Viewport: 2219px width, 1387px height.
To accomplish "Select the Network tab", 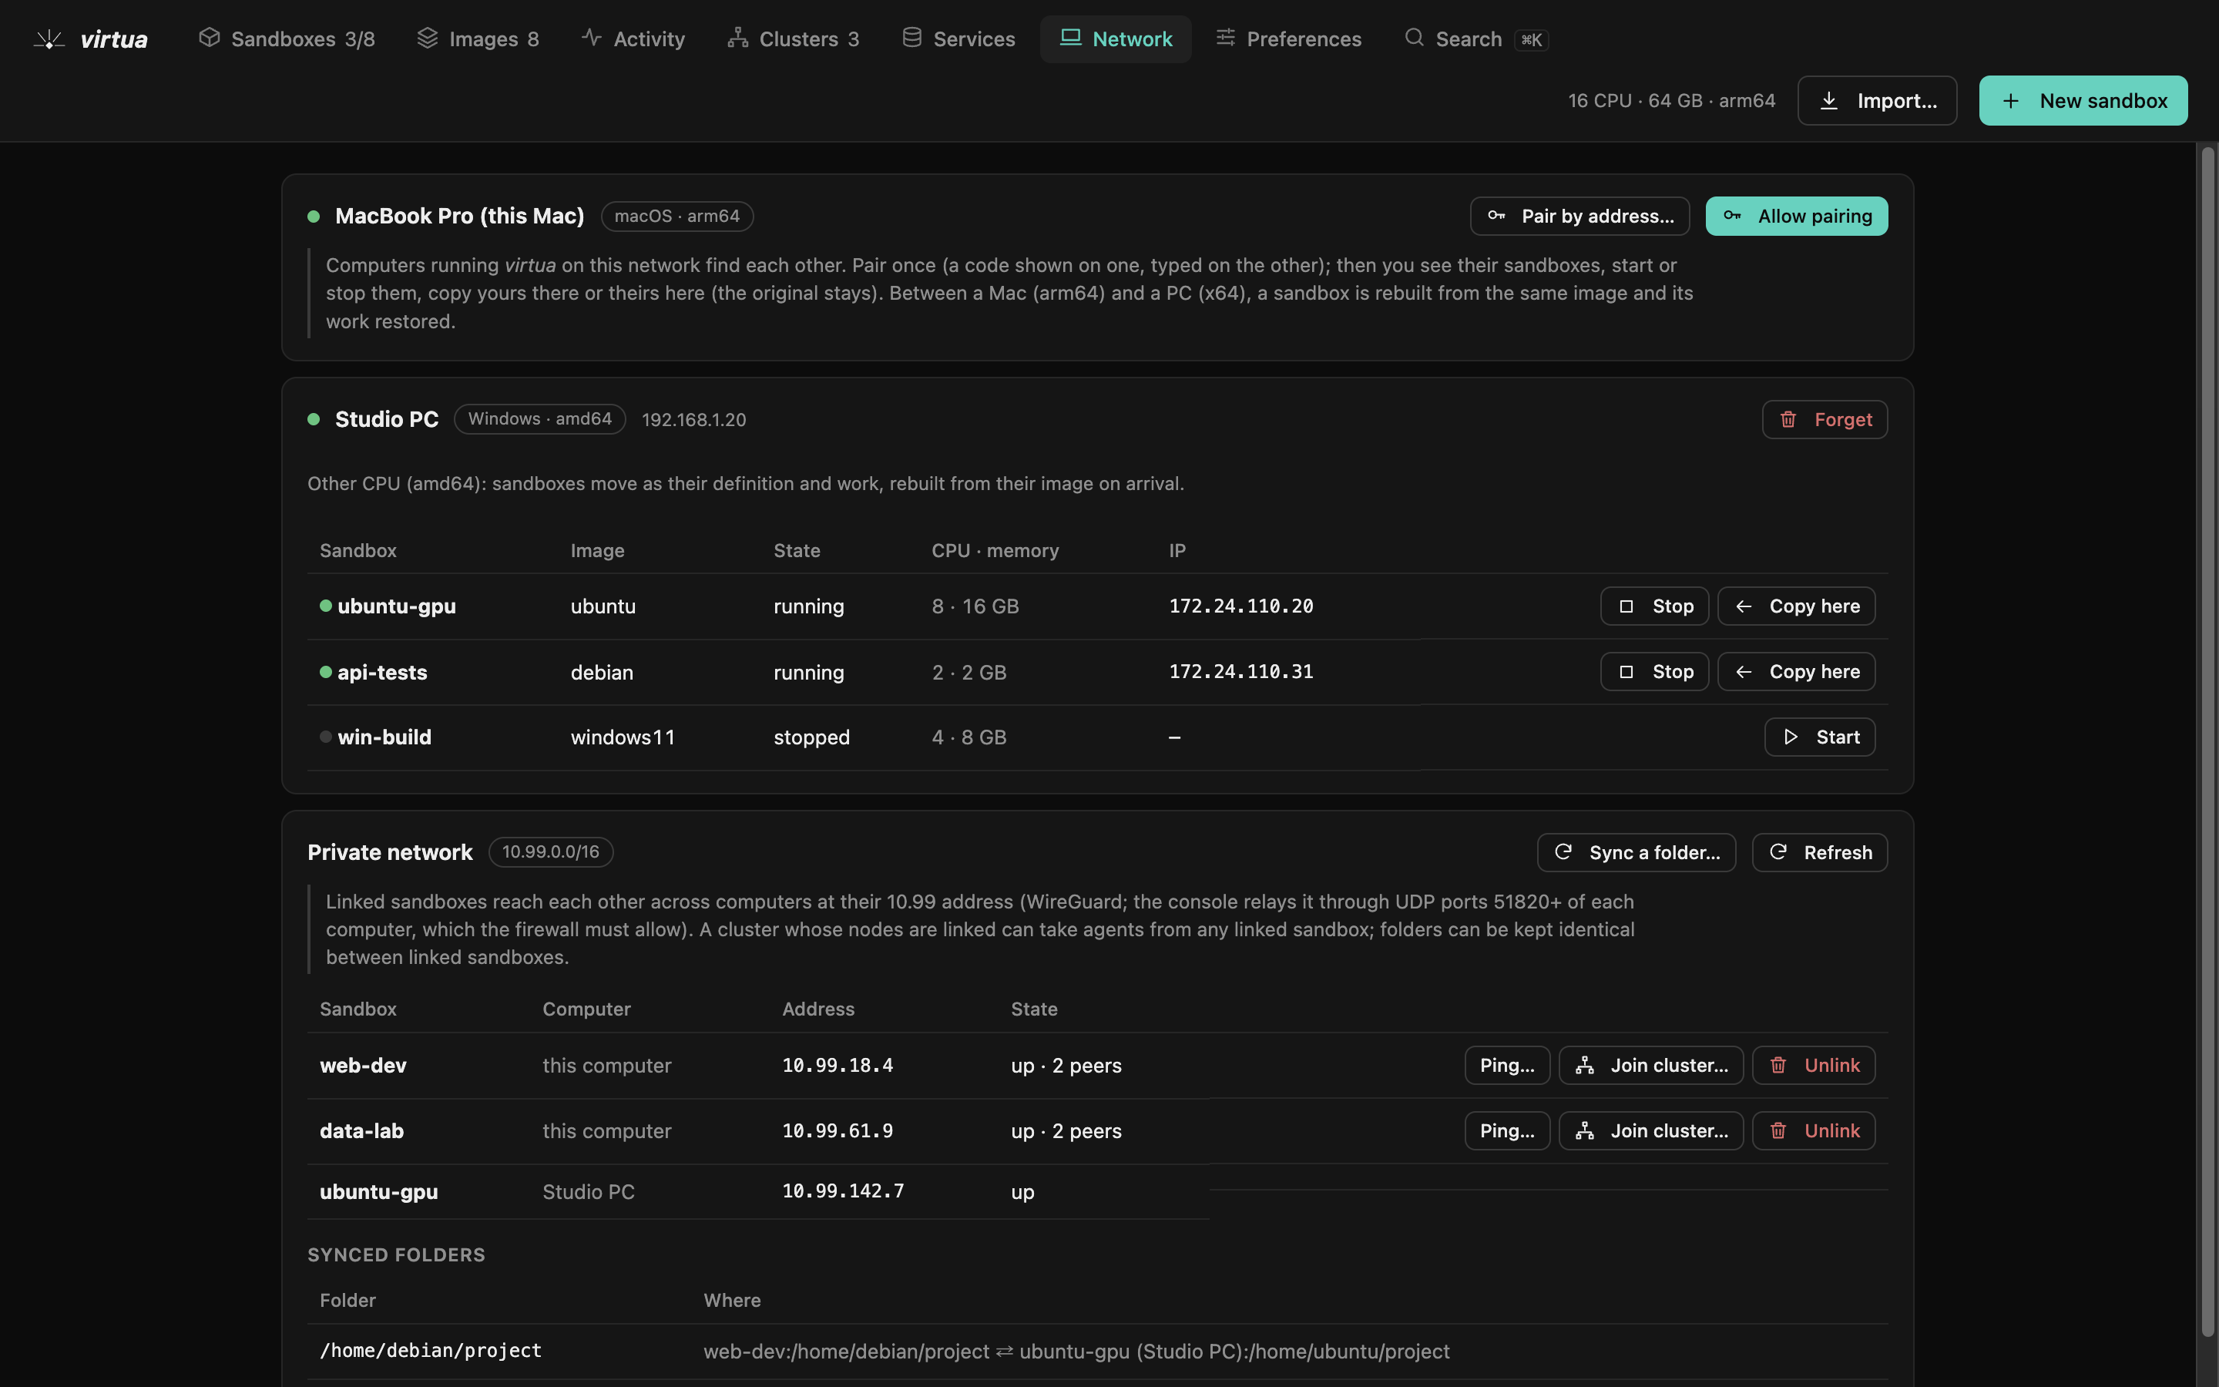I will tap(1115, 39).
